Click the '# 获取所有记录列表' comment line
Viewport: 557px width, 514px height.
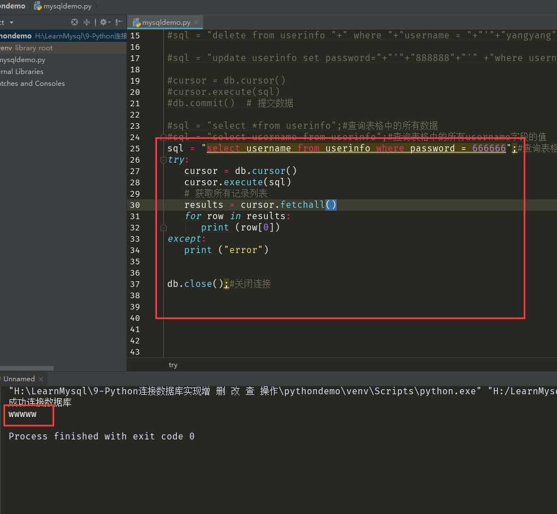tap(226, 194)
